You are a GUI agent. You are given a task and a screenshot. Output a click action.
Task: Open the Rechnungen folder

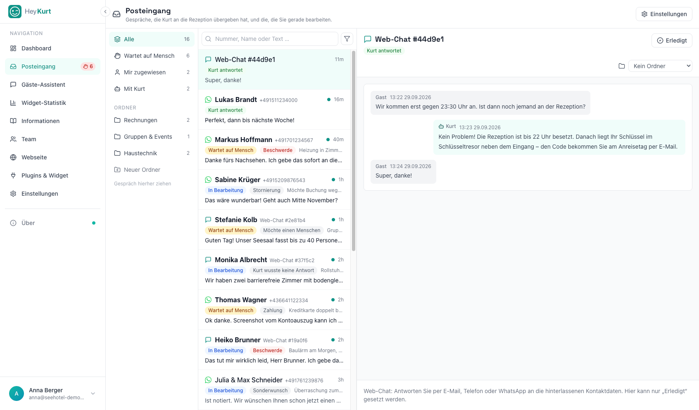152,120
